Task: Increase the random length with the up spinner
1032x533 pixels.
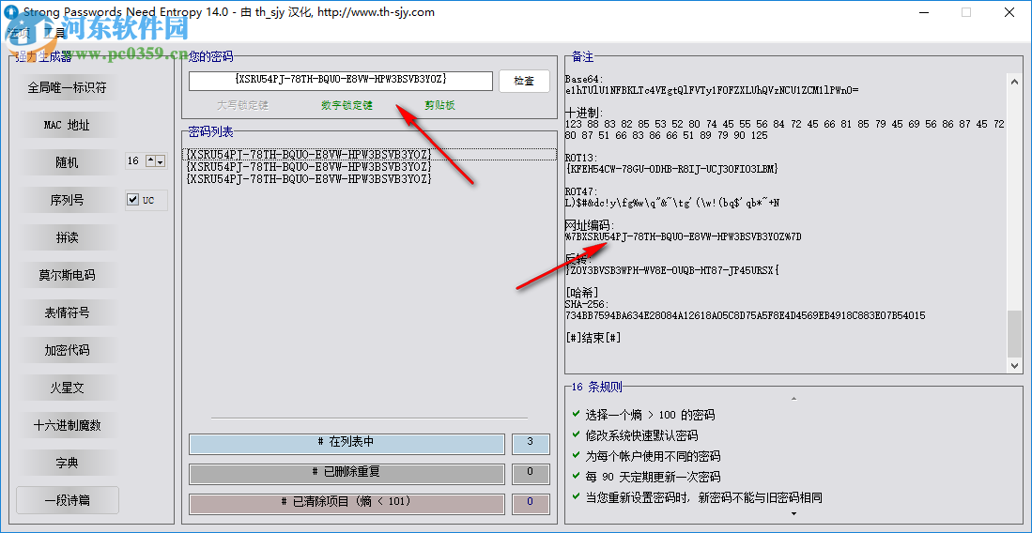Action: tap(151, 160)
